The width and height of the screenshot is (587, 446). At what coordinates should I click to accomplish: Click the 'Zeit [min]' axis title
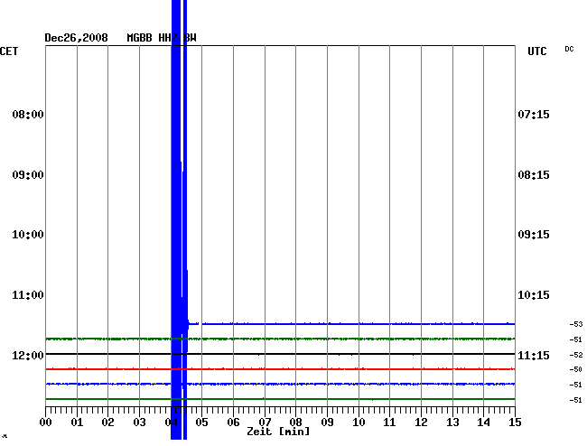tap(278, 432)
